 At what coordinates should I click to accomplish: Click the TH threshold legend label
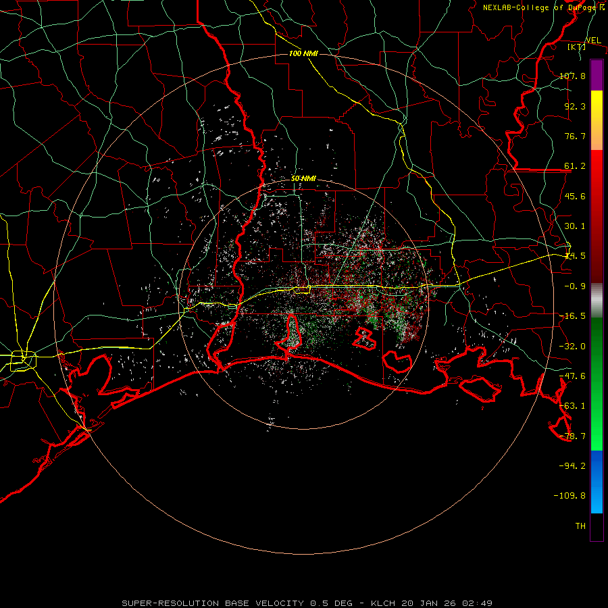(x=580, y=526)
